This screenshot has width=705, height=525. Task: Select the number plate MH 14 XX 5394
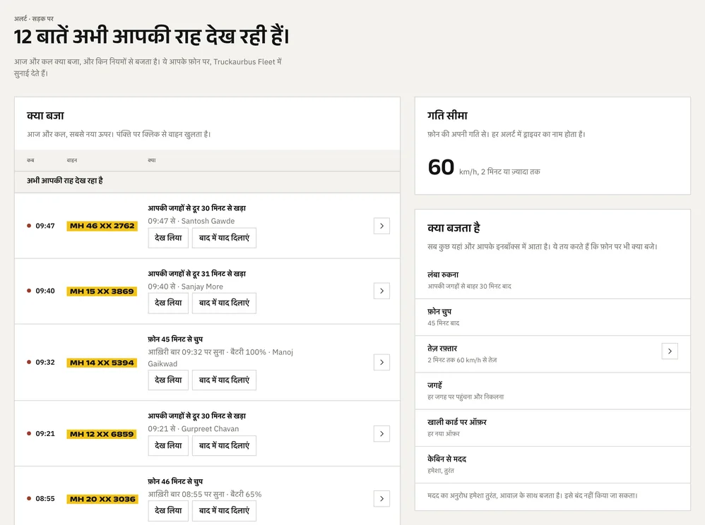click(102, 363)
